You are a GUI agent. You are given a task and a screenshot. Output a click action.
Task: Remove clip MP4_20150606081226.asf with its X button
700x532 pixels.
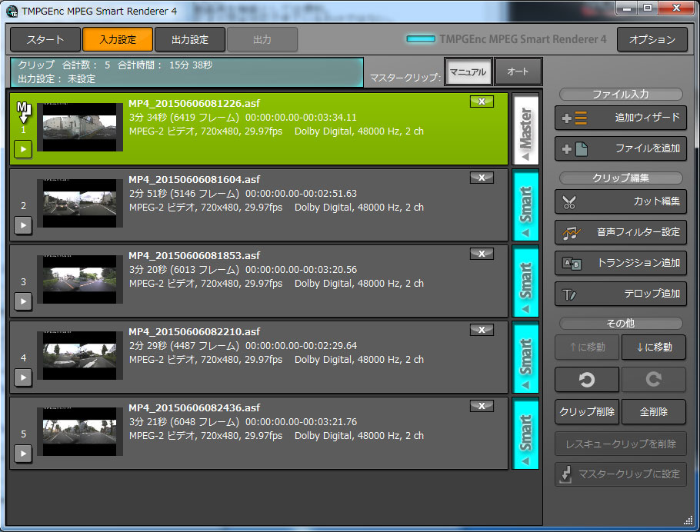(x=482, y=101)
